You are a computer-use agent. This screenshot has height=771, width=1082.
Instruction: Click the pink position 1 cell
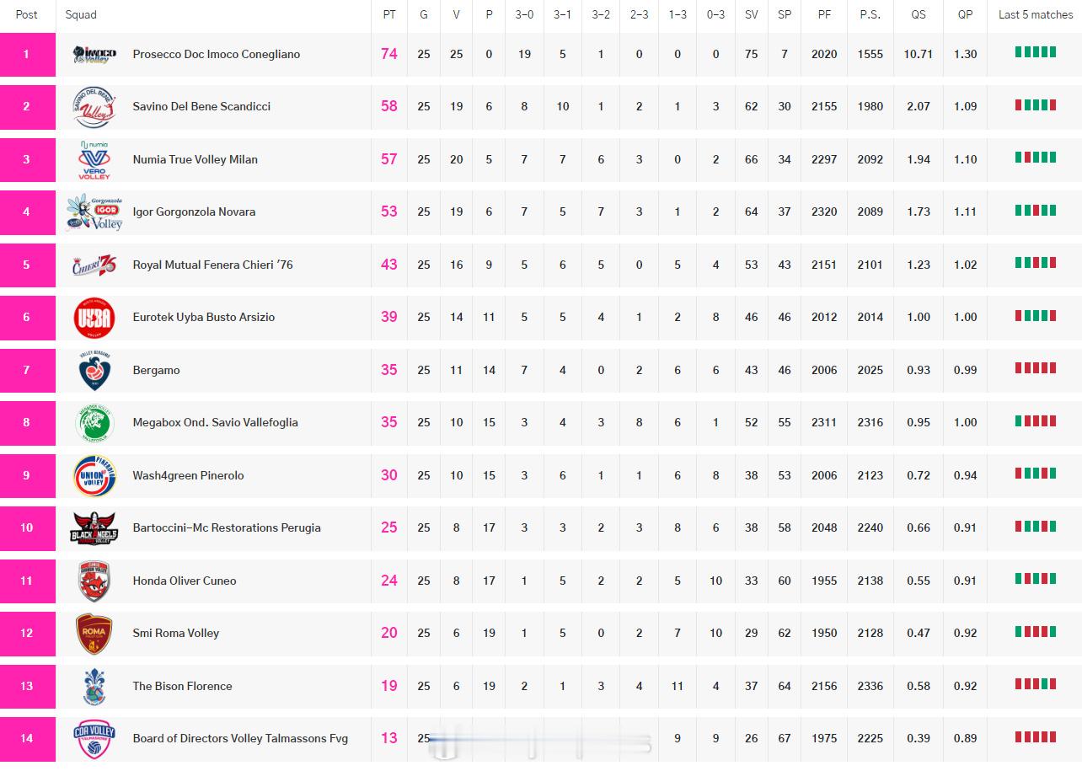click(27, 55)
